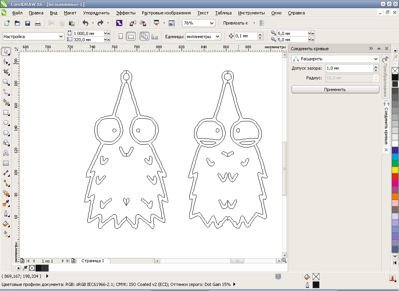Print the document
This screenshot has width=399, height=291.
[38, 23]
